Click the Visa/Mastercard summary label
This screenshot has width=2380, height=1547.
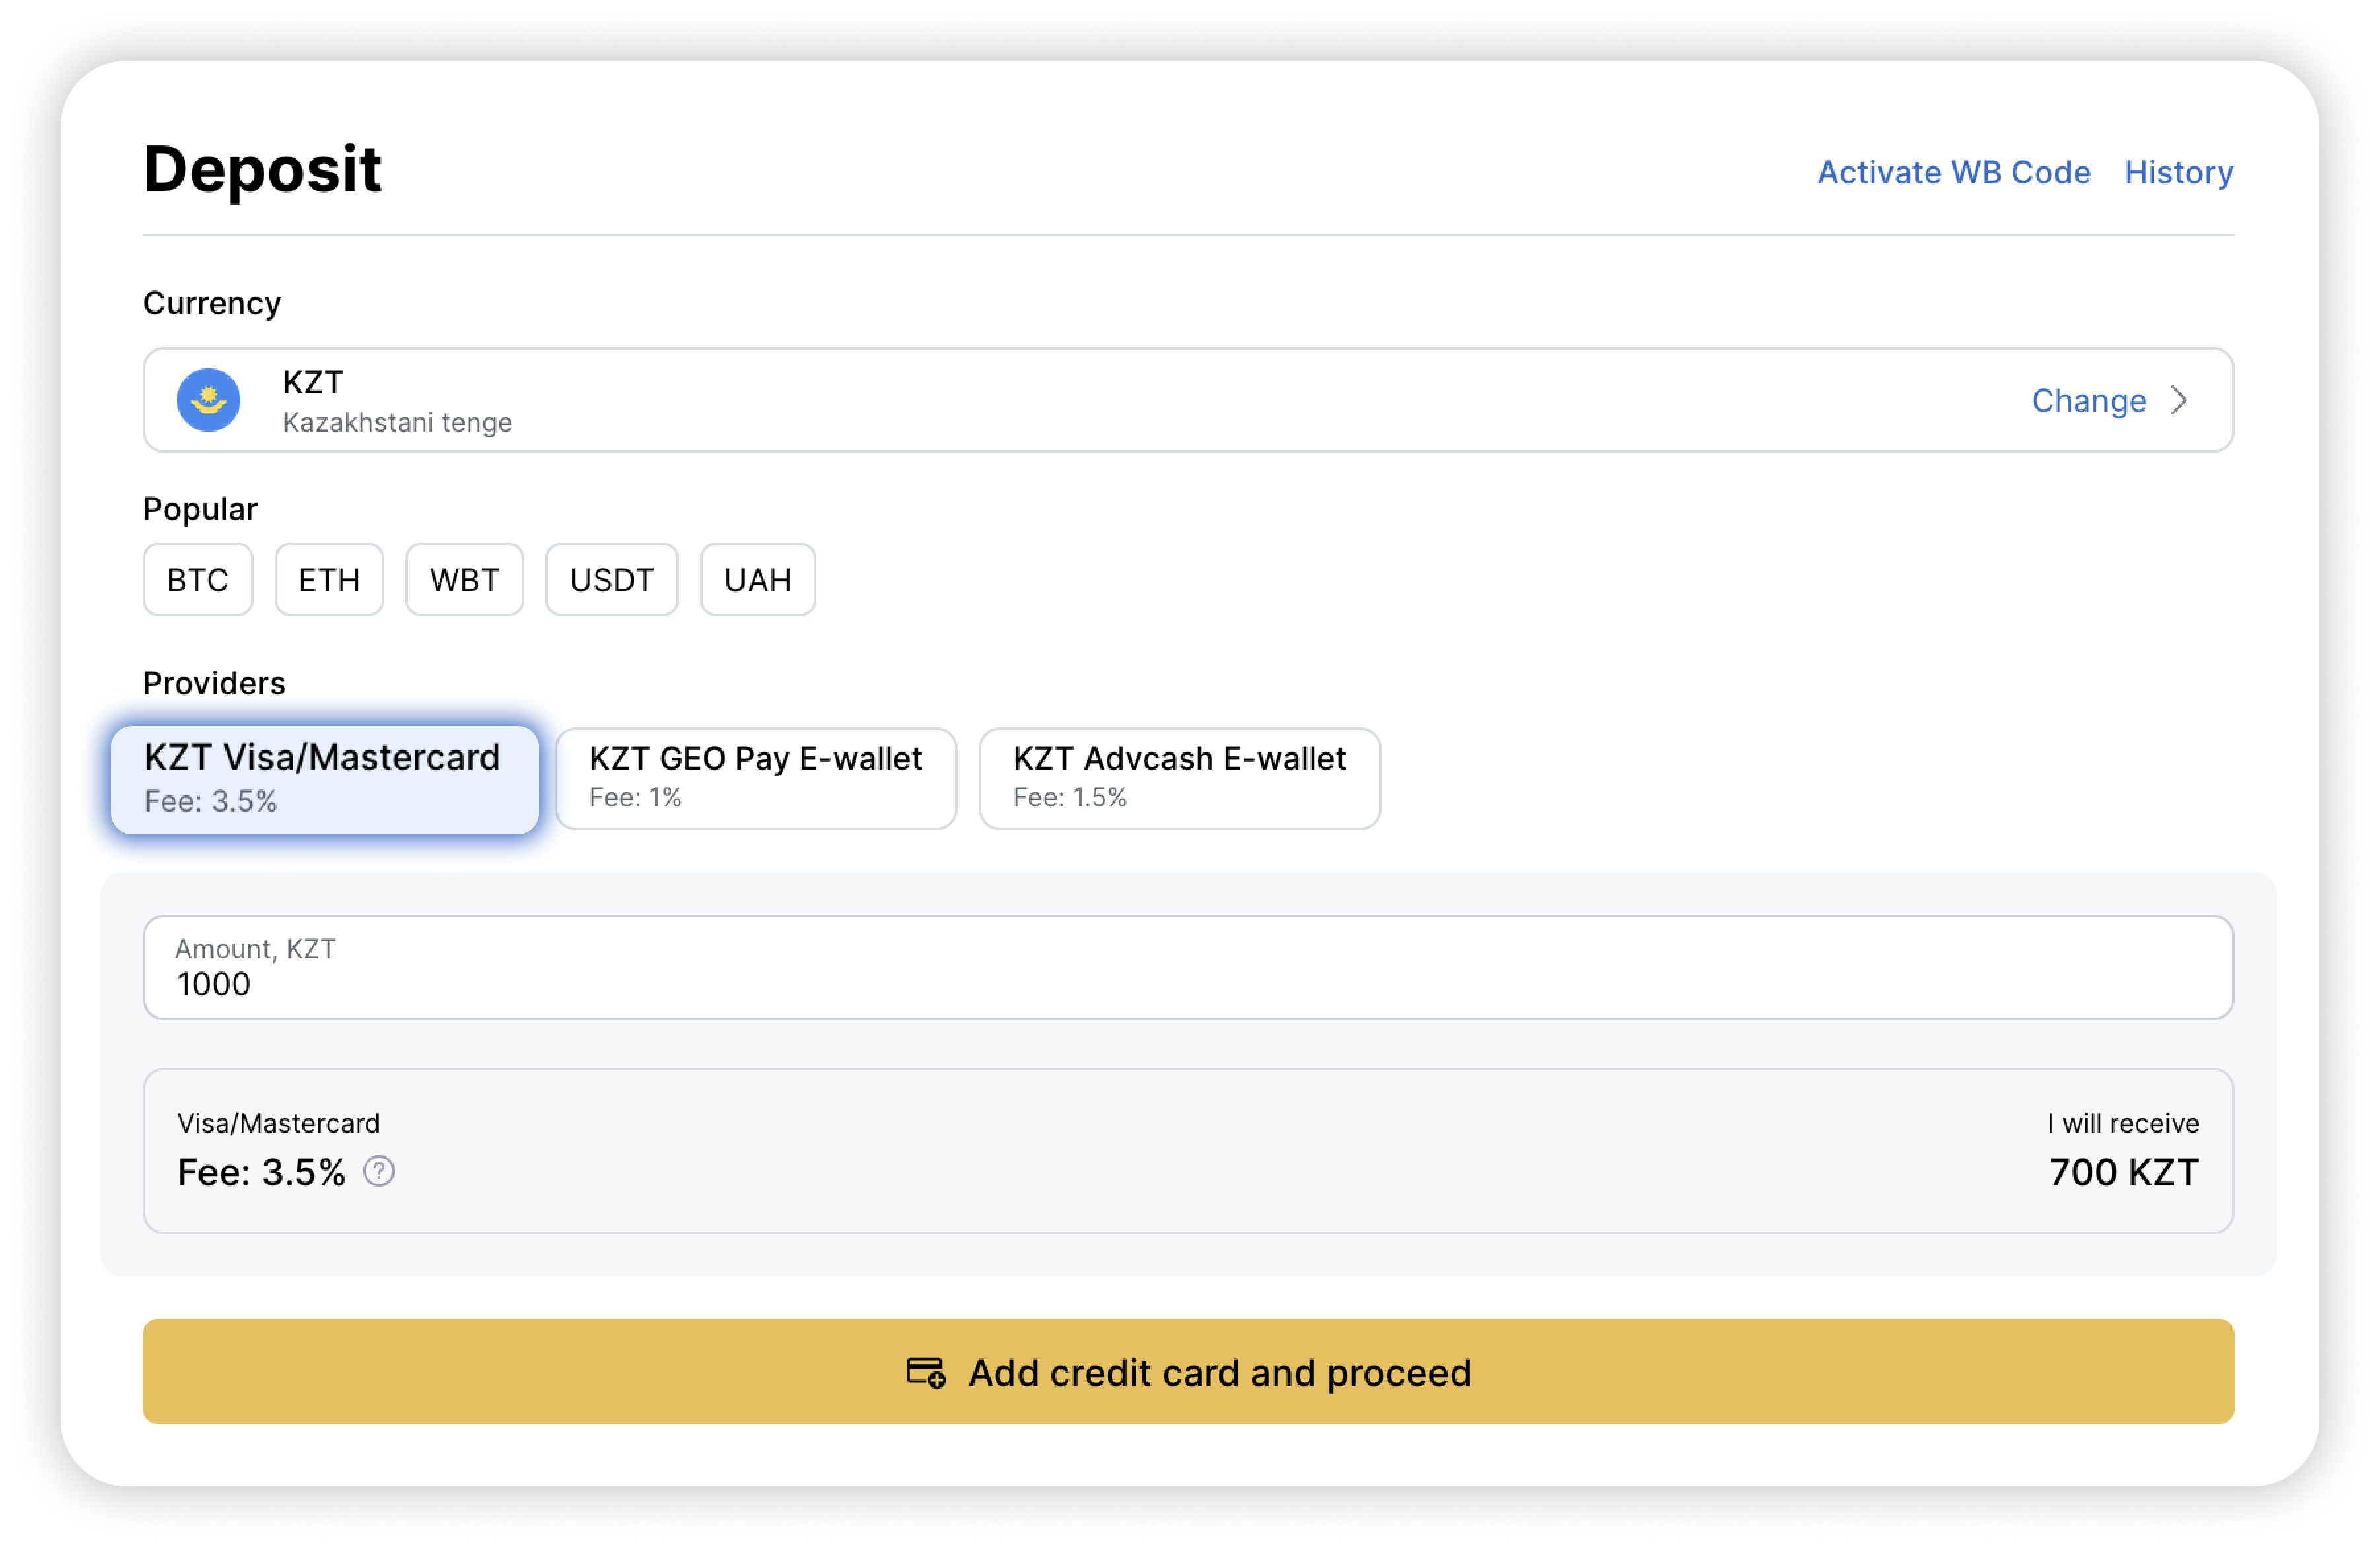279,1123
